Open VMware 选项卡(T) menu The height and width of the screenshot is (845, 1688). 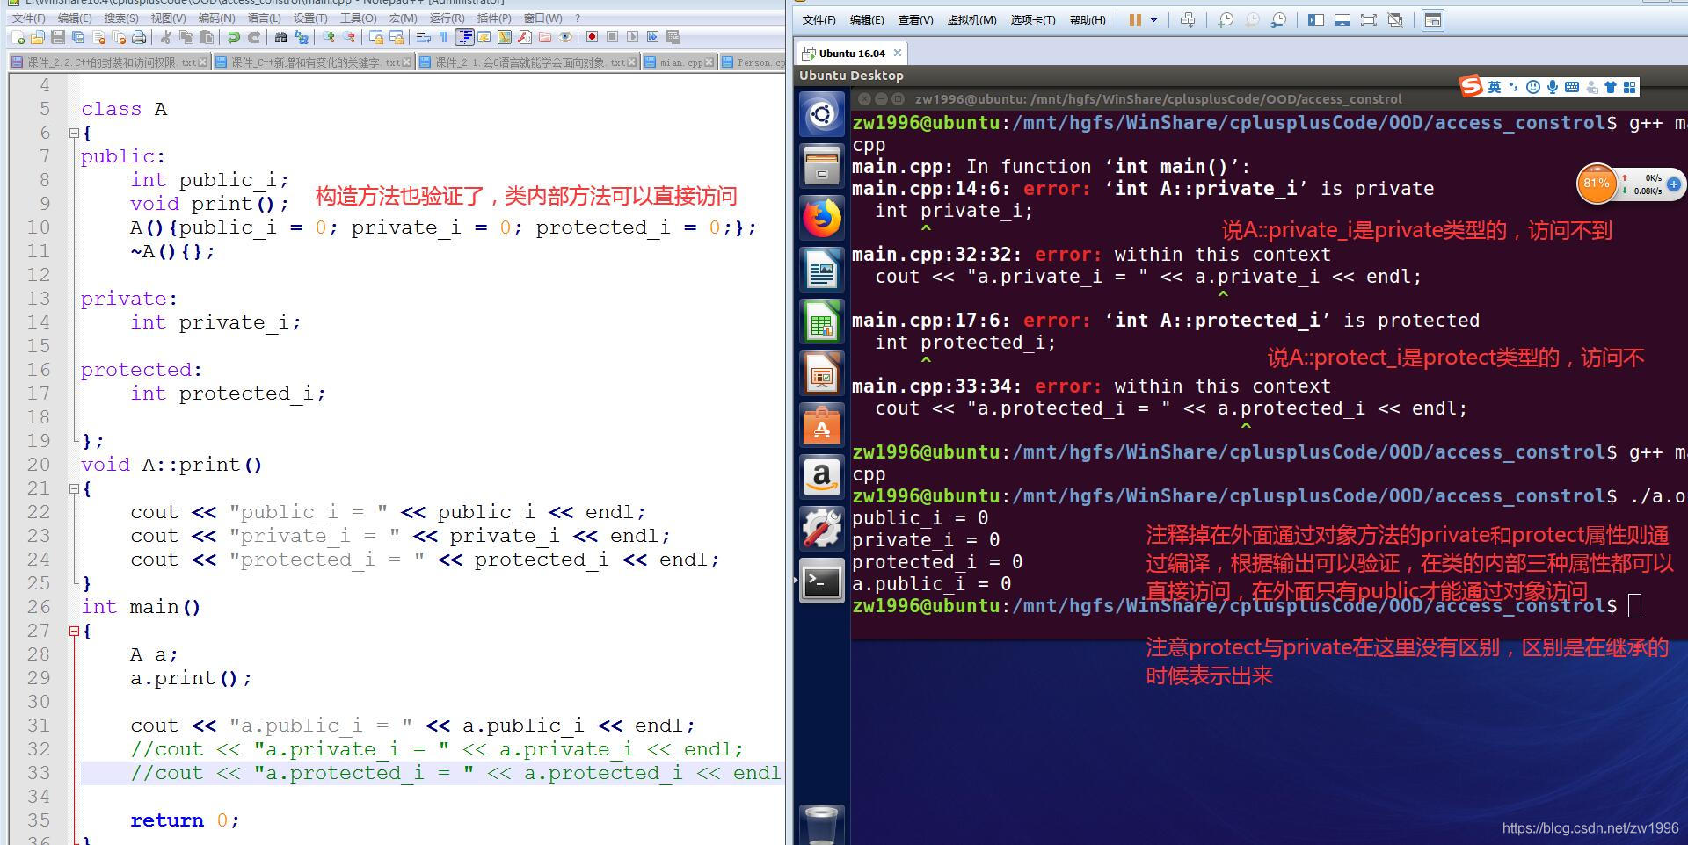pos(1033,20)
